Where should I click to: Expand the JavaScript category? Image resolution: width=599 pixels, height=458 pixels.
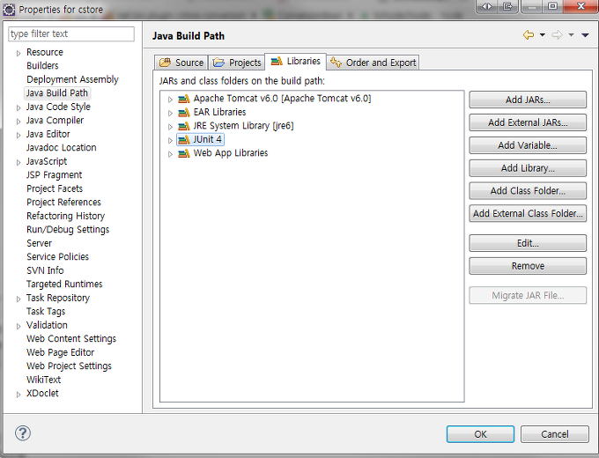(18, 163)
